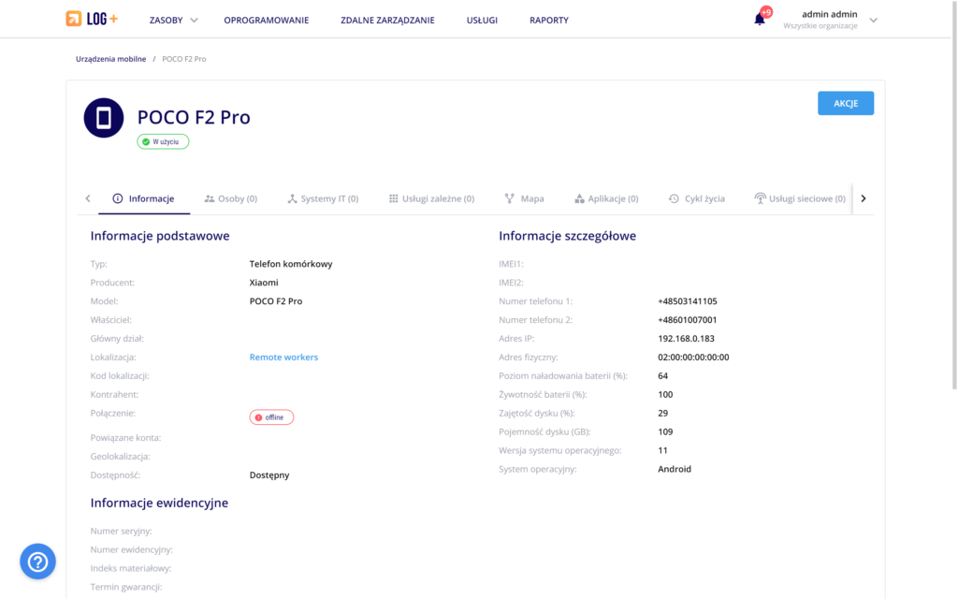
Task: Click the disk usage value 29
Action: pos(663,413)
